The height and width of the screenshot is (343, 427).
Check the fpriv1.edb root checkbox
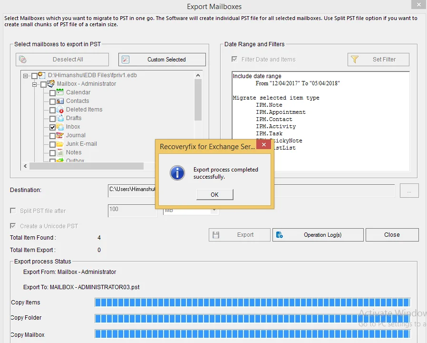(x=35, y=76)
